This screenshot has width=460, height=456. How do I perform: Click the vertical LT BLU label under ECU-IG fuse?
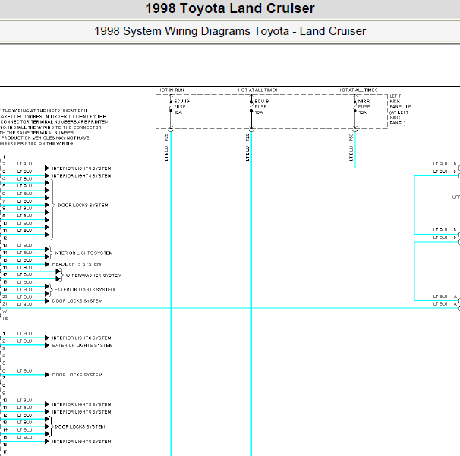[x=166, y=154]
